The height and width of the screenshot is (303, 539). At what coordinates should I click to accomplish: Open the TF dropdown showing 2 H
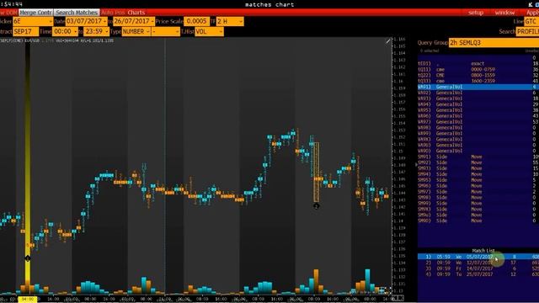tap(230, 21)
